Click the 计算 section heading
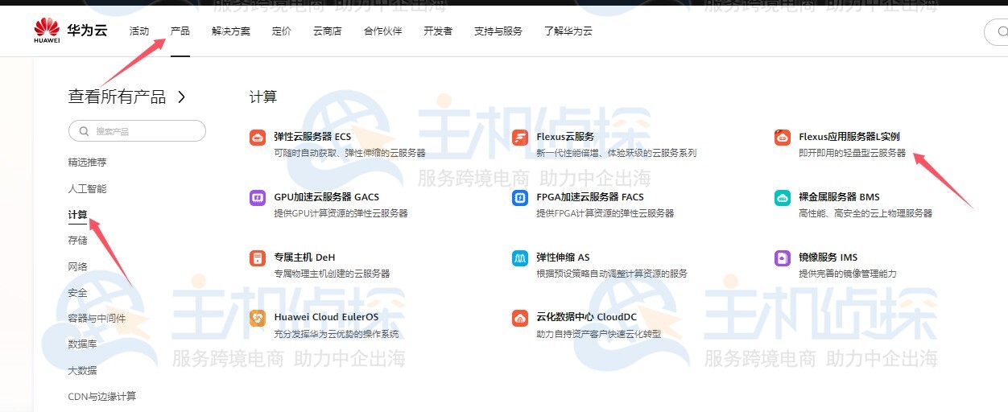 (x=263, y=97)
